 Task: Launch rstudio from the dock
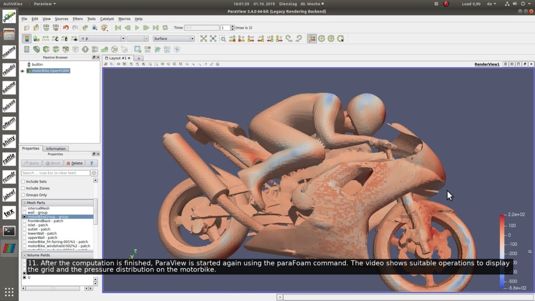(9, 69)
